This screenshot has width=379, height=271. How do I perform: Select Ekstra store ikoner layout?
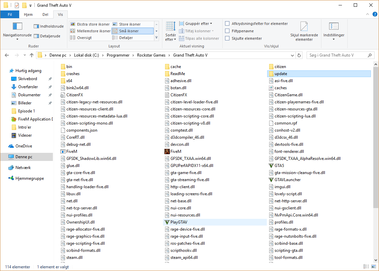click(90, 24)
